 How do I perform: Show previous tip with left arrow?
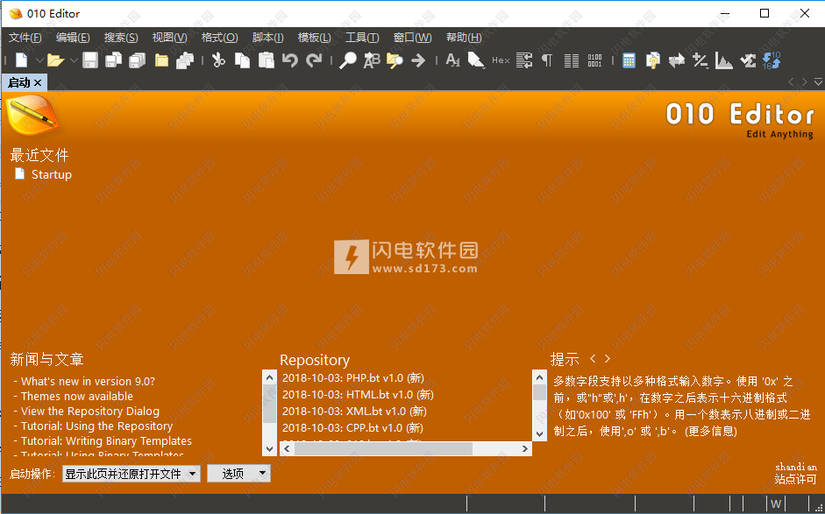coord(593,358)
